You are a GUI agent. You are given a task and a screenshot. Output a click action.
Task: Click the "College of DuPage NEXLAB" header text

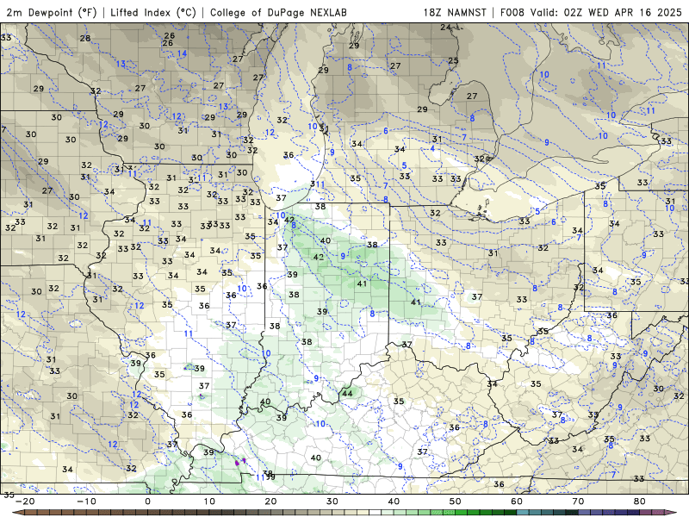(x=278, y=13)
